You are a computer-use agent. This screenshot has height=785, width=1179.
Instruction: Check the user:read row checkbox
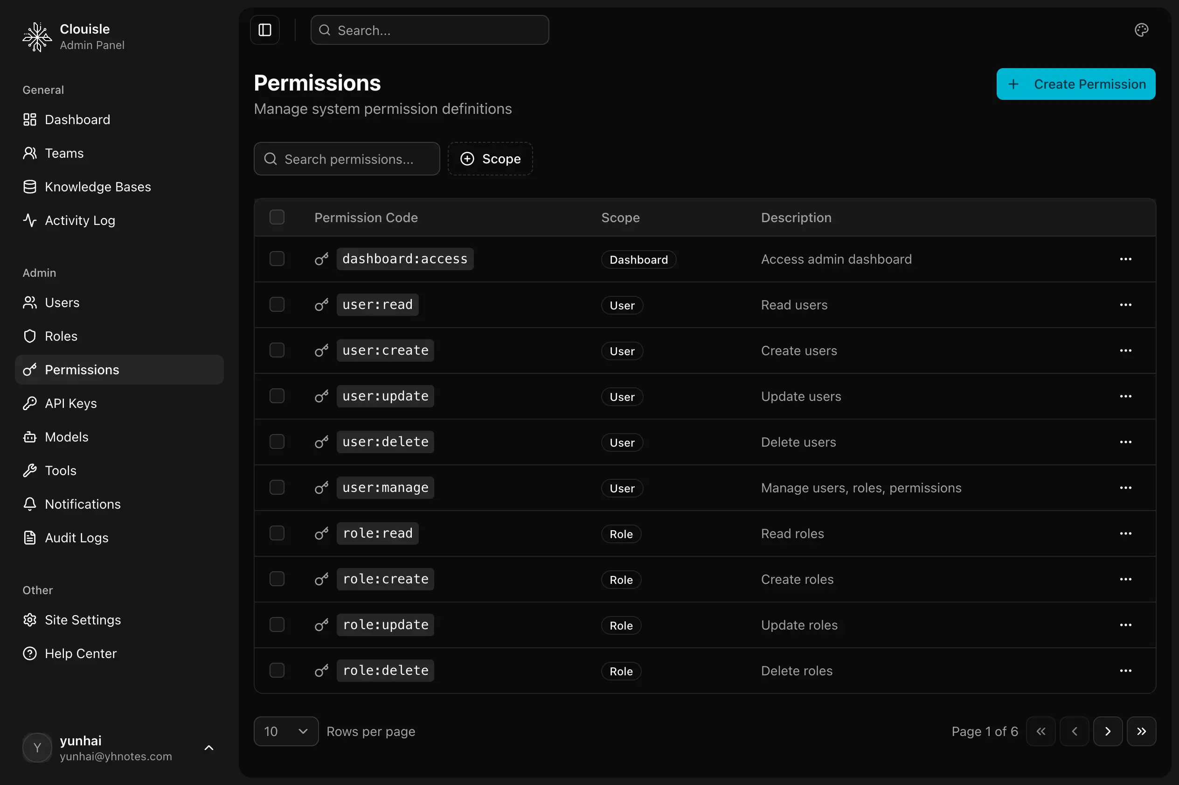pos(277,304)
